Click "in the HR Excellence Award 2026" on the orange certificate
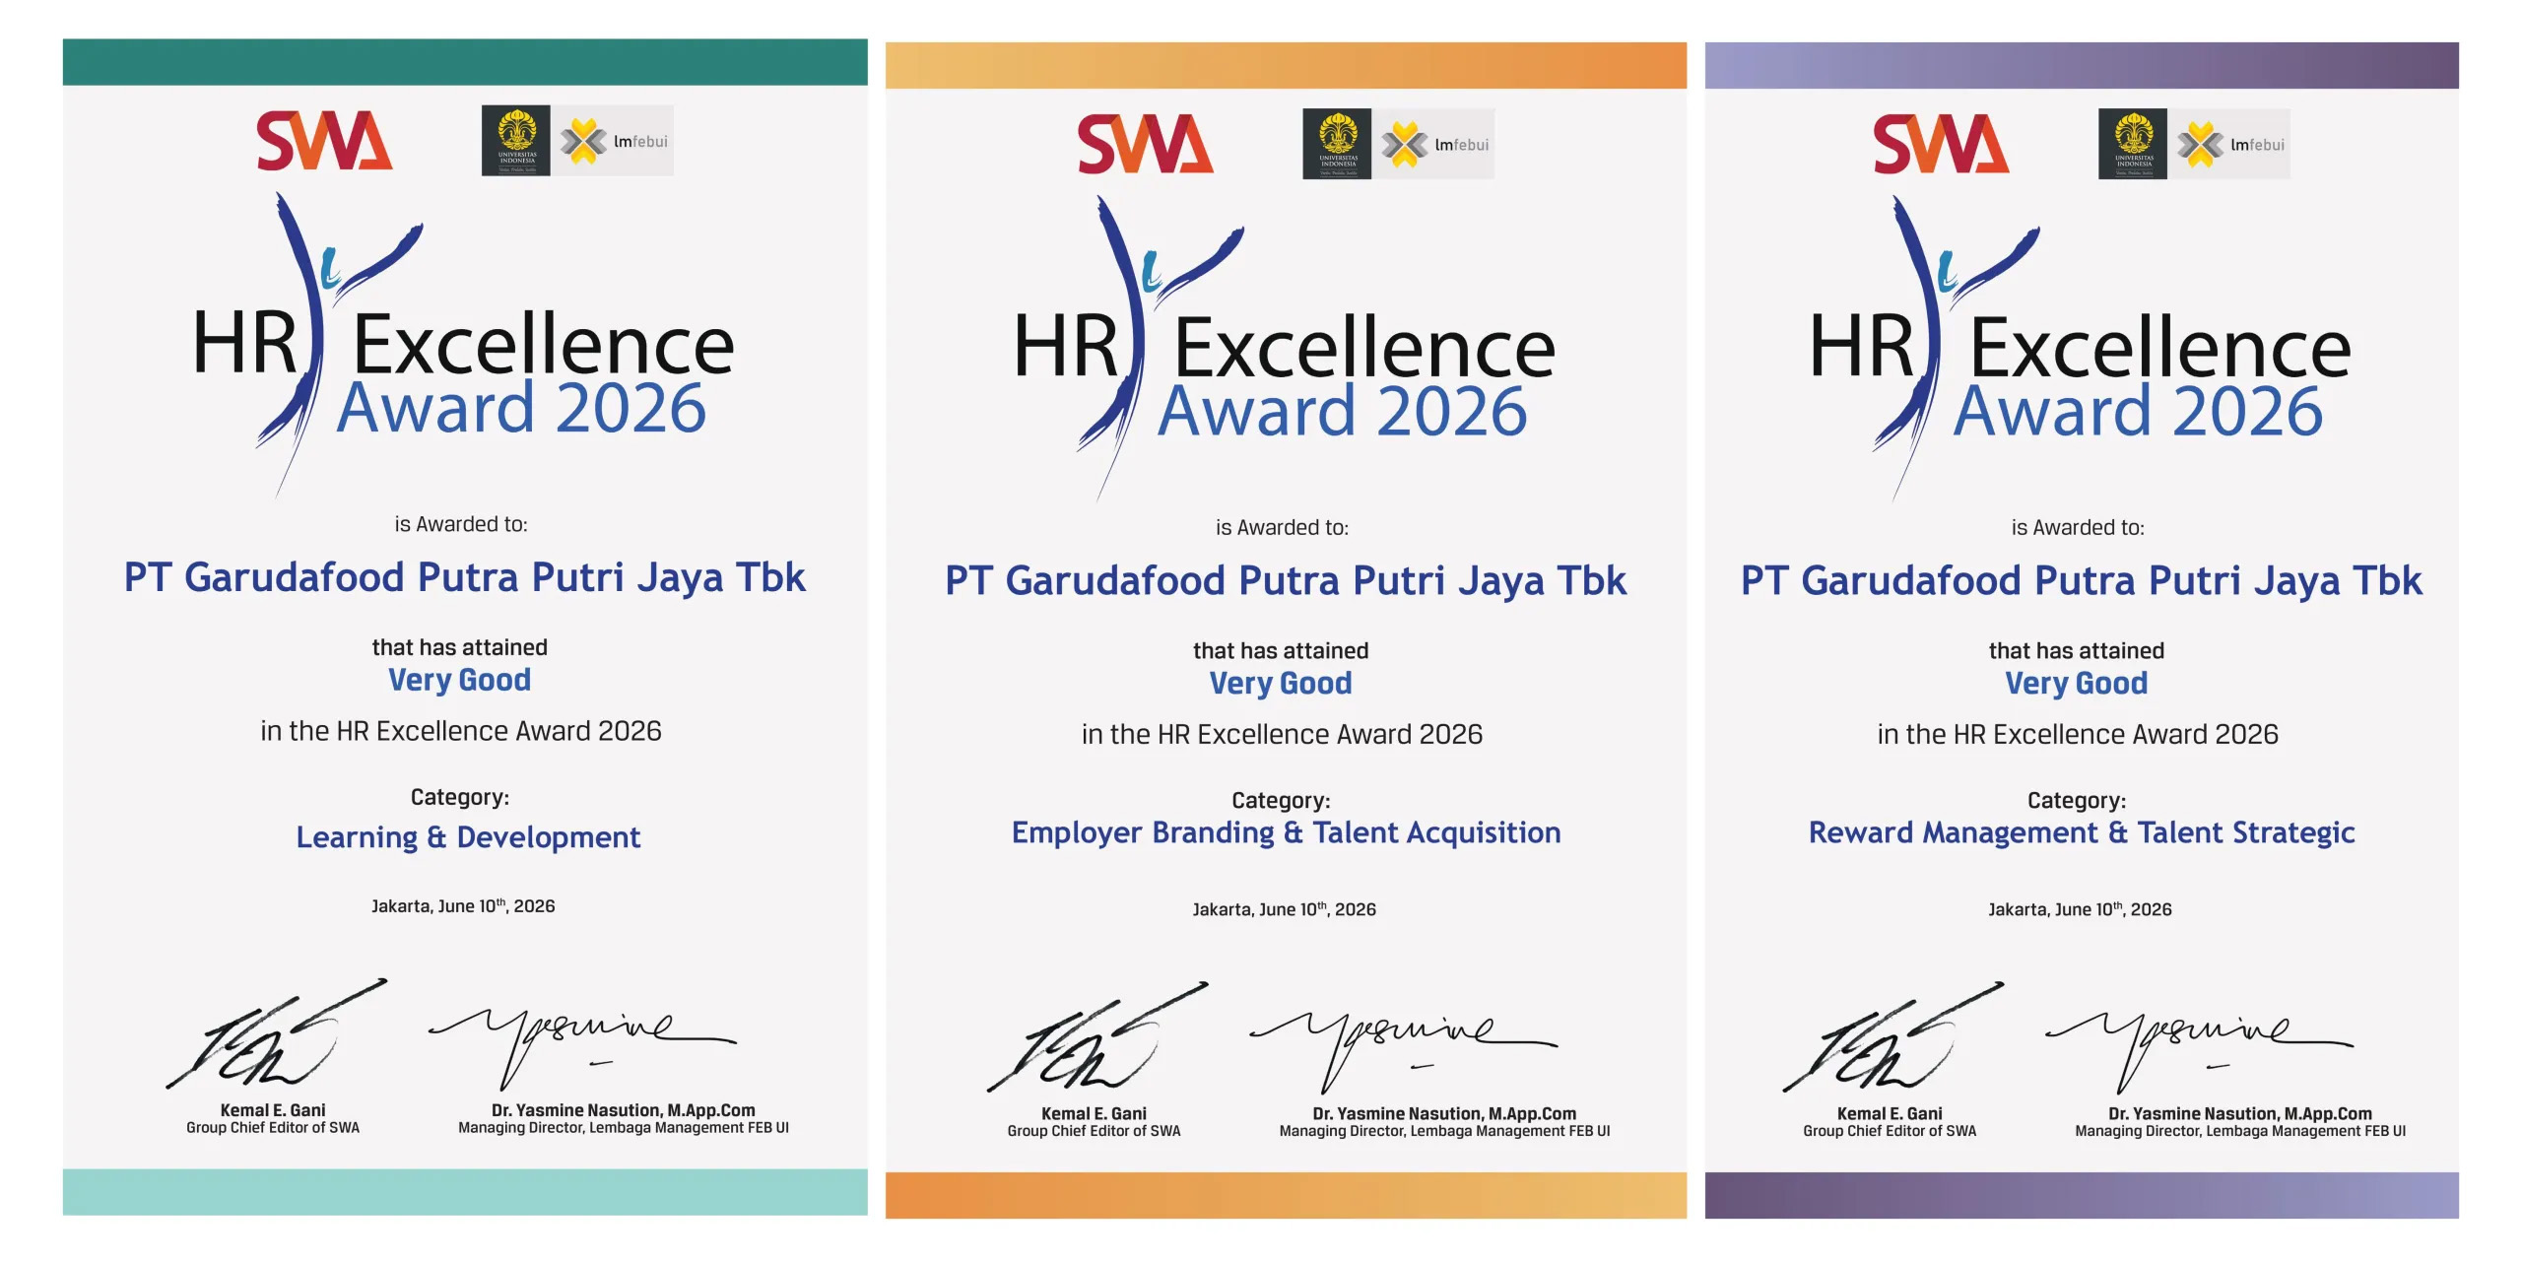Image resolution: width=2522 pixels, height=1261 pixels. pos(1282,734)
